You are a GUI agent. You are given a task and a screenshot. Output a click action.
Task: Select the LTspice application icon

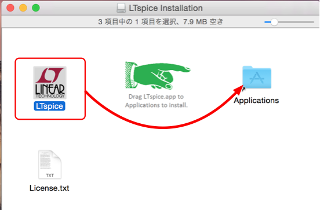(50, 83)
